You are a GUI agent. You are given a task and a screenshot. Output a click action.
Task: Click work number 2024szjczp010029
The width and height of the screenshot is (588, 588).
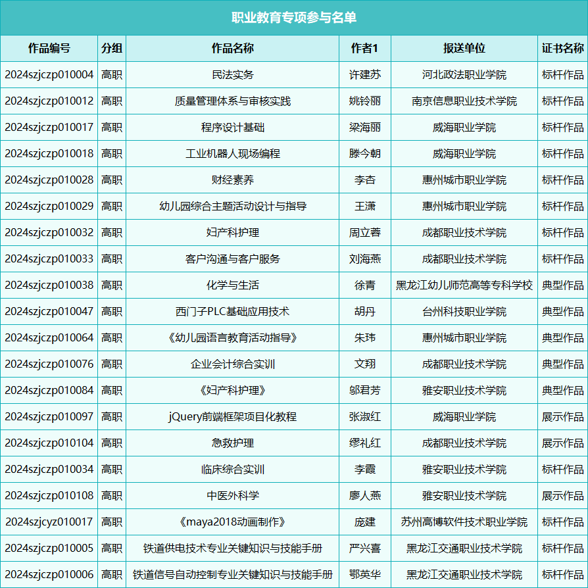click(x=49, y=206)
